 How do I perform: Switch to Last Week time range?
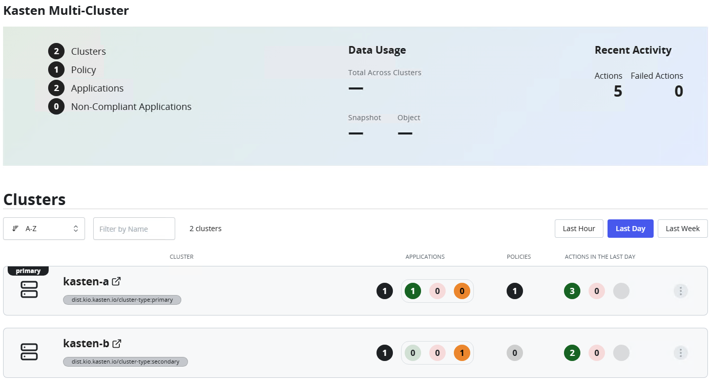(x=682, y=229)
